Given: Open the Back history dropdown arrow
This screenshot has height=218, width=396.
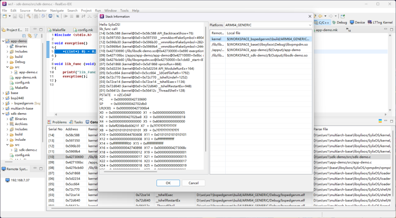Looking at the screenshot, I should point(325,16).
